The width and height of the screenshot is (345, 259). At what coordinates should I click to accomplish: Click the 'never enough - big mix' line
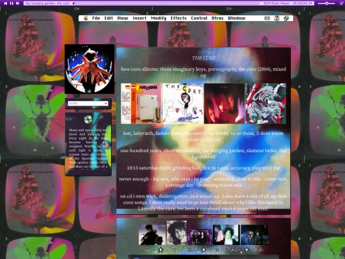point(203,182)
